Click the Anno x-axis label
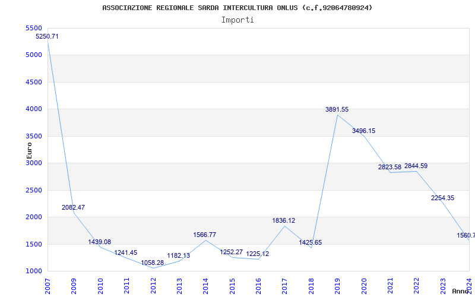Image resolution: width=475 pixels, height=297 pixels. pos(461,291)
